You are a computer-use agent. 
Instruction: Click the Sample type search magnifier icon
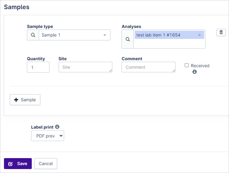[33, 35]
